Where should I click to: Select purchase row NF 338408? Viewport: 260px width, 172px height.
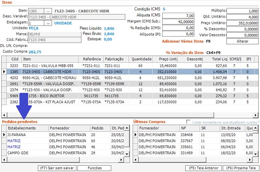[x=193, y=135]
